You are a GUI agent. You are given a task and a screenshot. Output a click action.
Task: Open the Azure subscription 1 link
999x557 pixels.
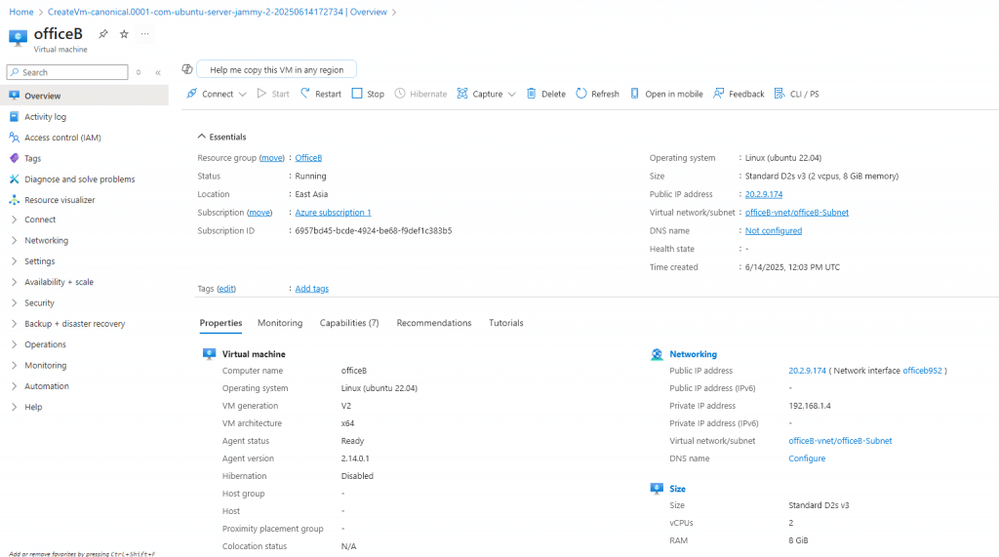click(333, 213)
